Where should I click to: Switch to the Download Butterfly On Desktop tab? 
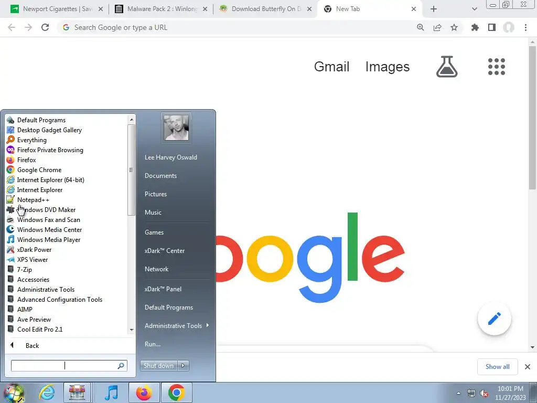tap(265, 9)
